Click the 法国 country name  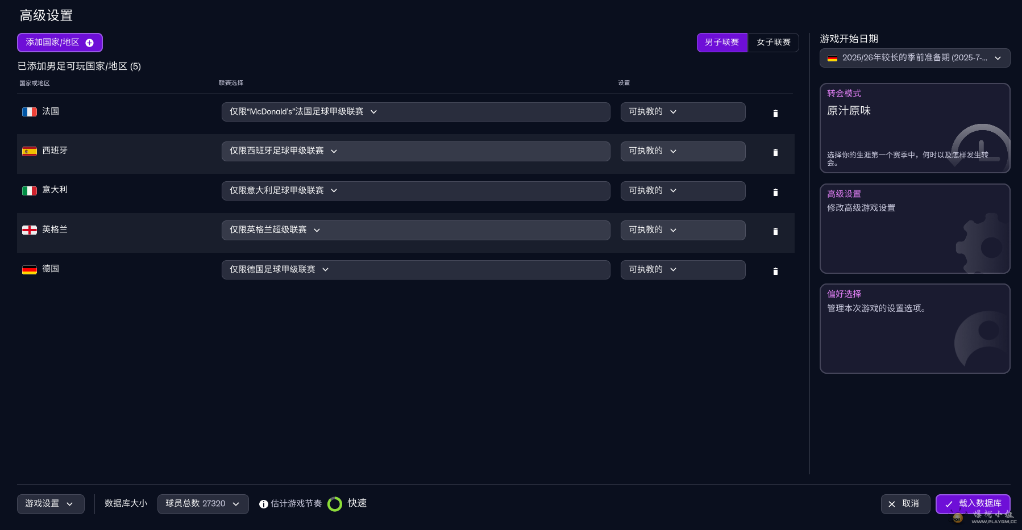click(51, 111)
